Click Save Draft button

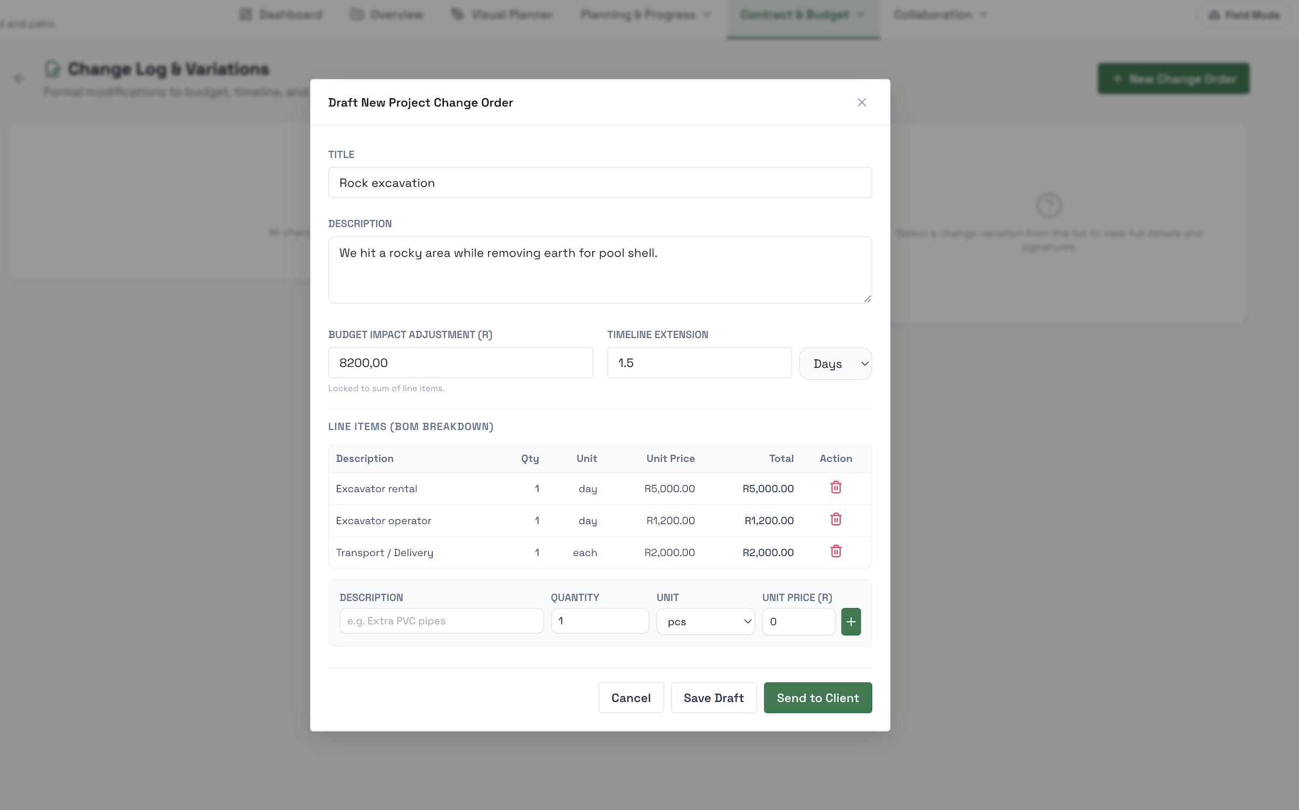[x=713, y=698]
